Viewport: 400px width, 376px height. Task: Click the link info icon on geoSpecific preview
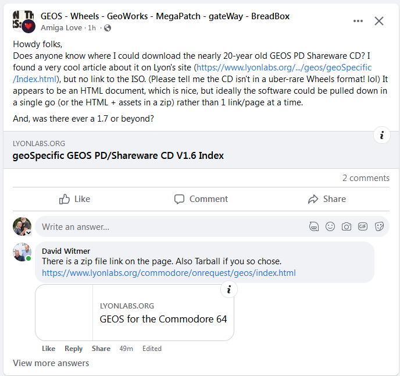coord(381,136)
